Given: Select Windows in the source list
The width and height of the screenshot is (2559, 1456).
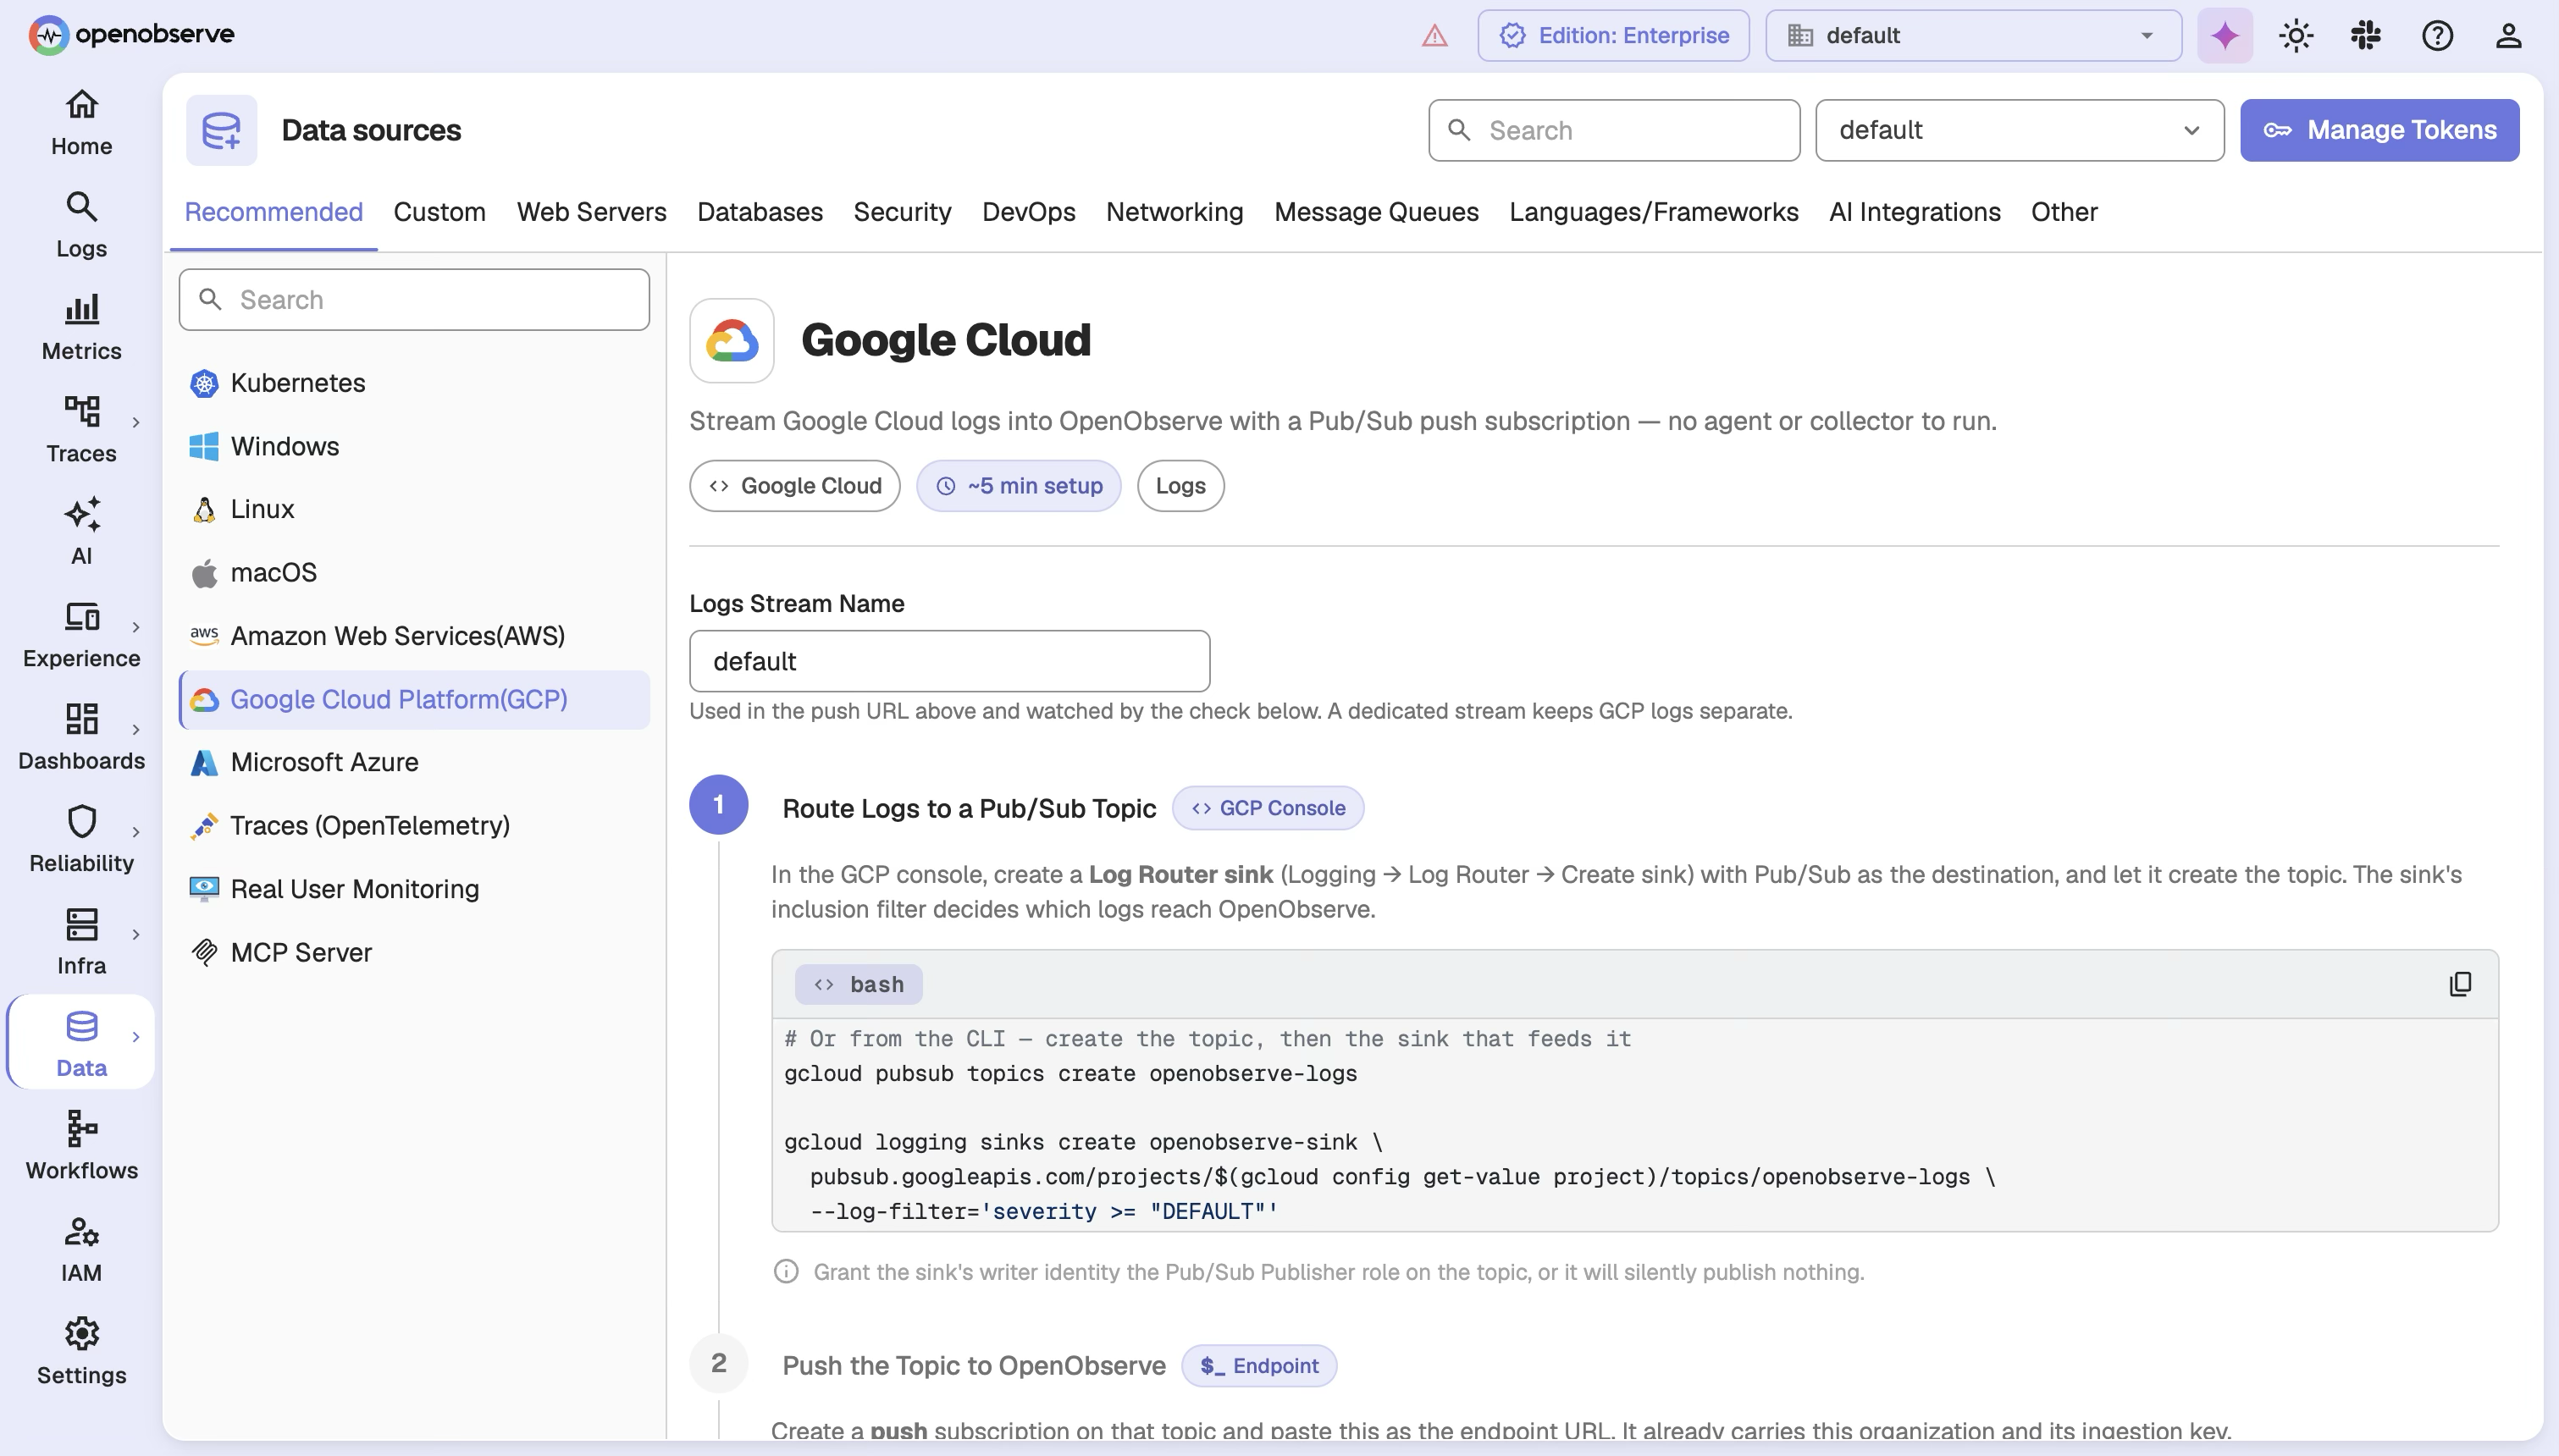Looking at the screenshot, I should pos(414,446).
